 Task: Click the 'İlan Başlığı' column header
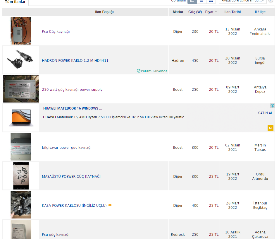pos(104,12)
